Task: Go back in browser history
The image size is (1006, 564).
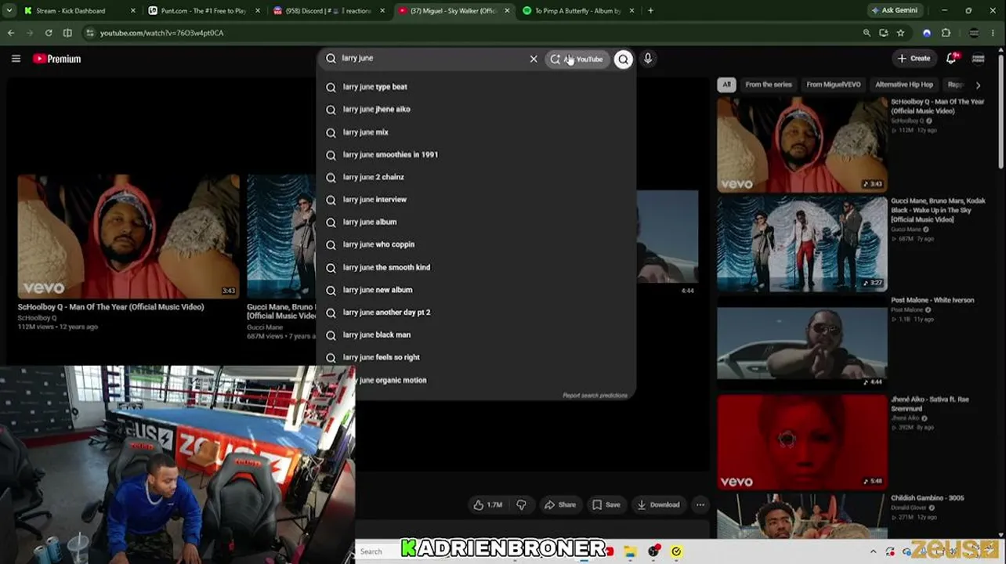Action: (x=11, y=33)
